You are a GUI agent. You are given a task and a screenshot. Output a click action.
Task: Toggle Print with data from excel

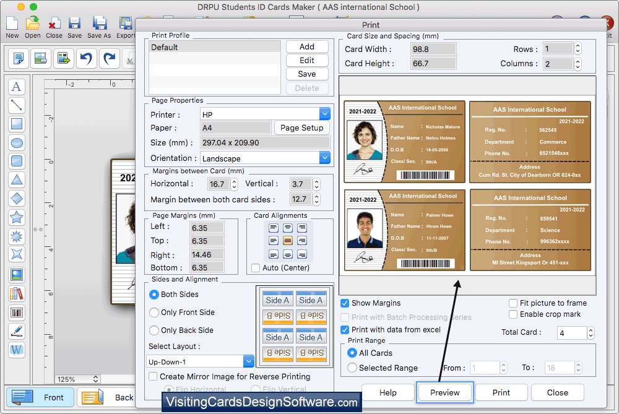point(345,330)
